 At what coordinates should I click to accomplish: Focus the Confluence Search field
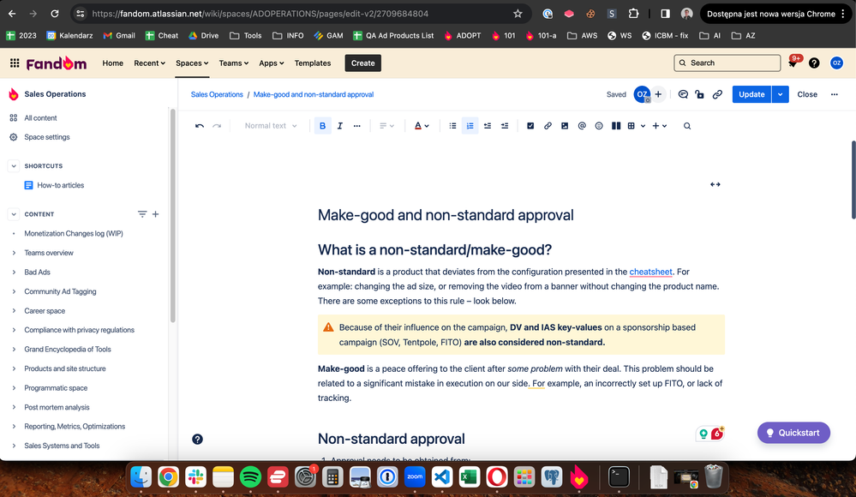[727, 63]
